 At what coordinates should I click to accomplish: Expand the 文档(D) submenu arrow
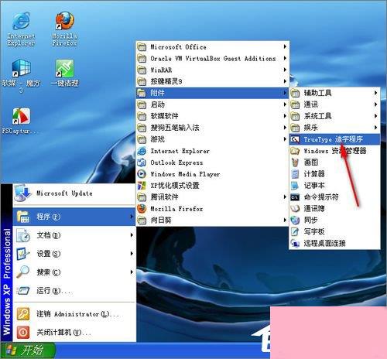point(132,235)
